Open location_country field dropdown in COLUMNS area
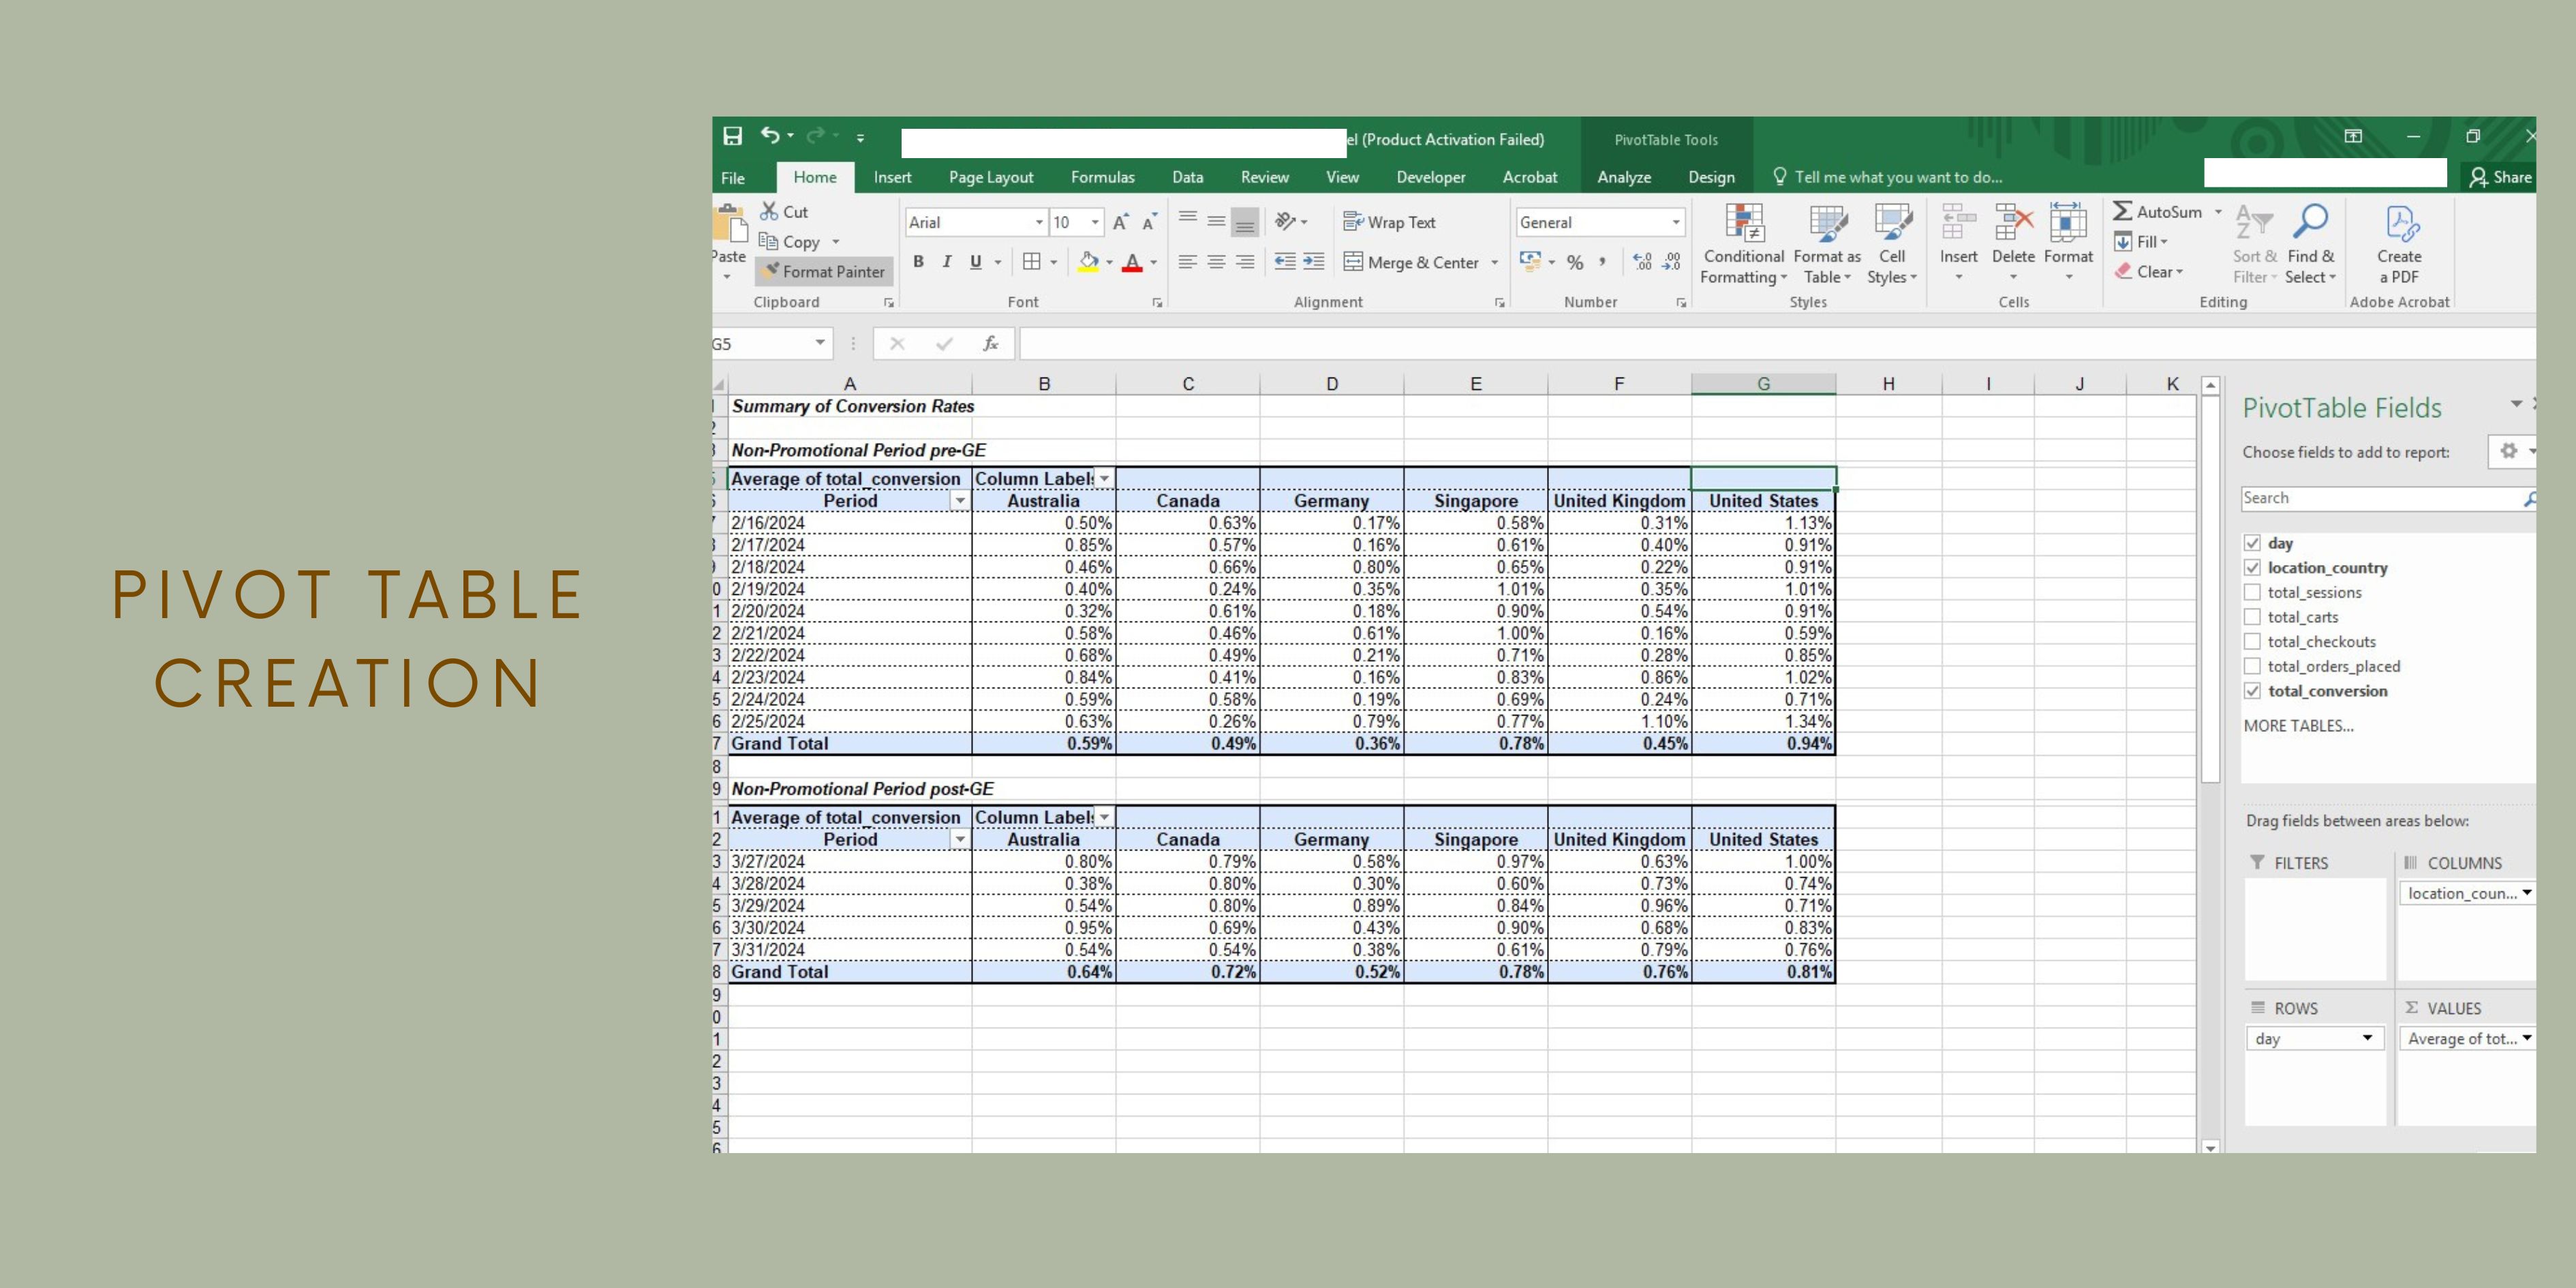This screenshot has height=1288, width=2576. click(2527, 893)
